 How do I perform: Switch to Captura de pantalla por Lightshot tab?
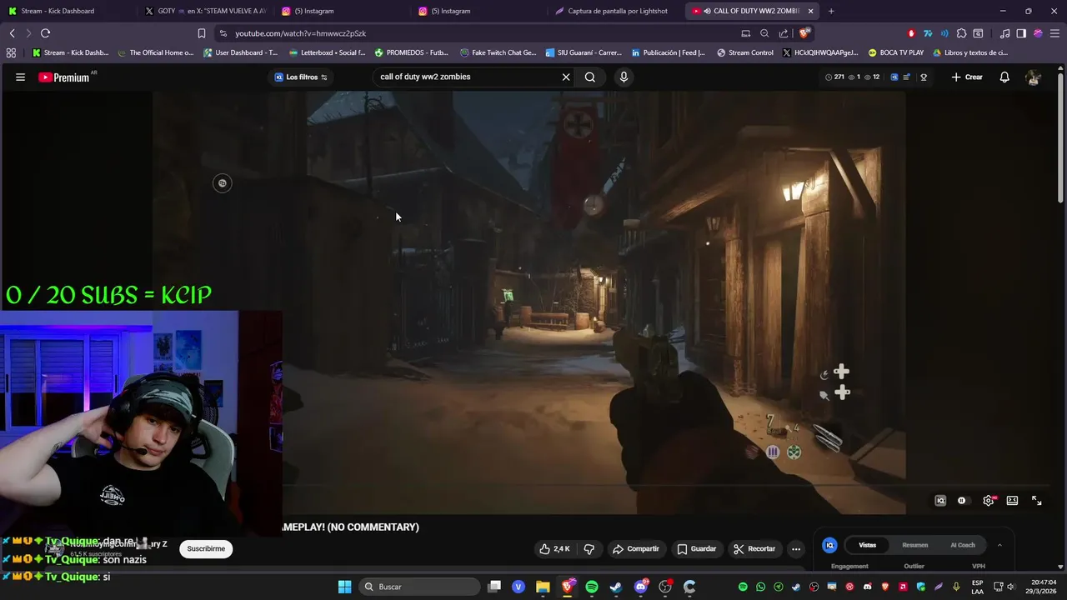point(617,11)
